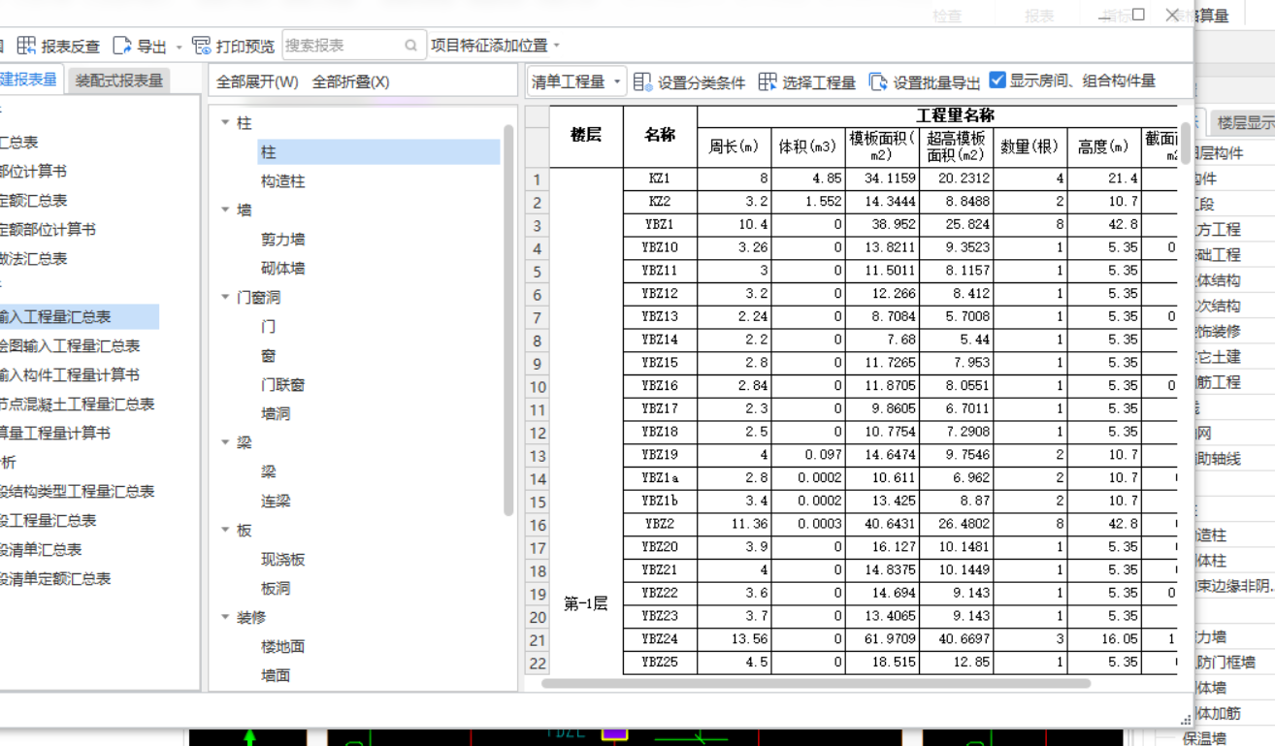The height and width of the screenshot is (746, 1275).
Task: Open 节点混凝土工程量汇总表 report
Action: [x=78, y=405]
